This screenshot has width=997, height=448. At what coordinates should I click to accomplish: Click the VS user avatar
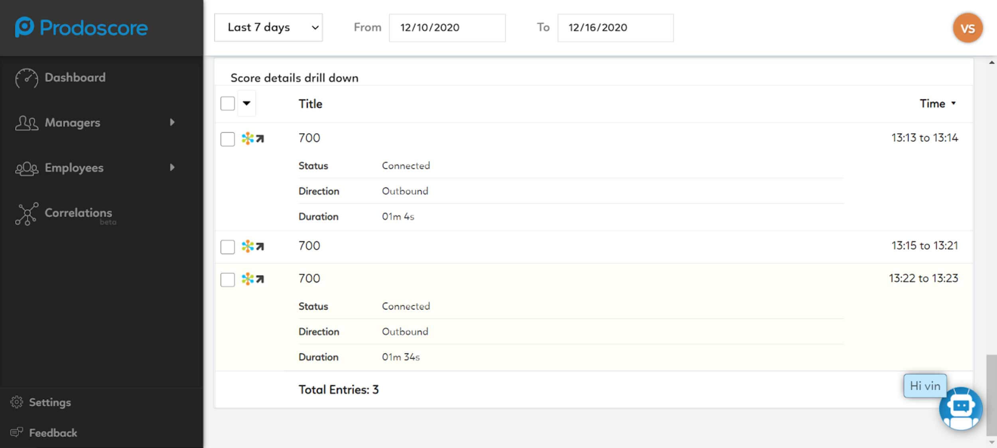point(967,28)
